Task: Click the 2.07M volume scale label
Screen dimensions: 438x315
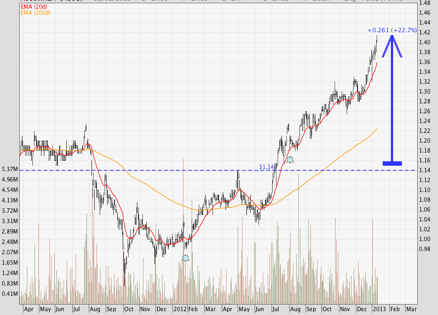Action: point(9,252)
